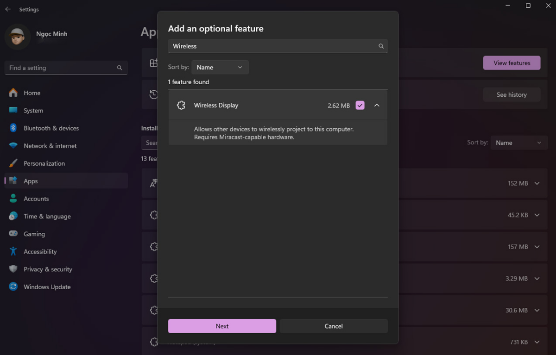This screenshot has width=556, height=355.
Task: Open Bluetooth & devices settings
Action: point(51,128)
